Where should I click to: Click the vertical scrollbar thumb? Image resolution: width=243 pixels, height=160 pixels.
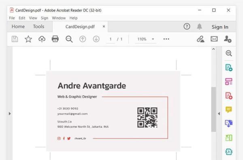[213, 109]
